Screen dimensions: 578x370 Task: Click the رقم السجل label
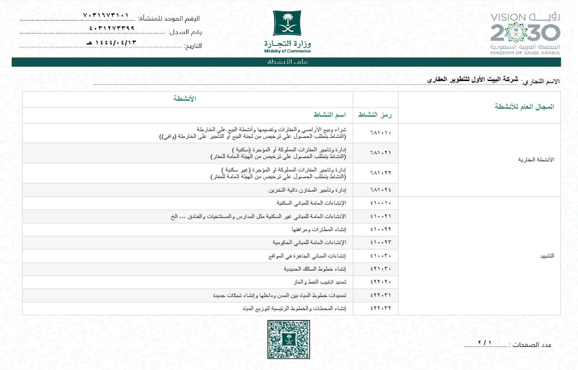pos(185,32)
